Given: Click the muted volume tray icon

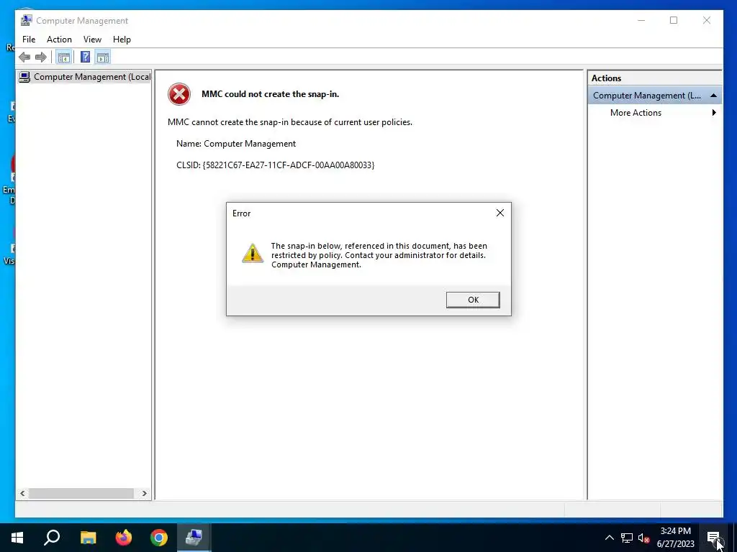Looking at the screenshot, I should (644, 538).
